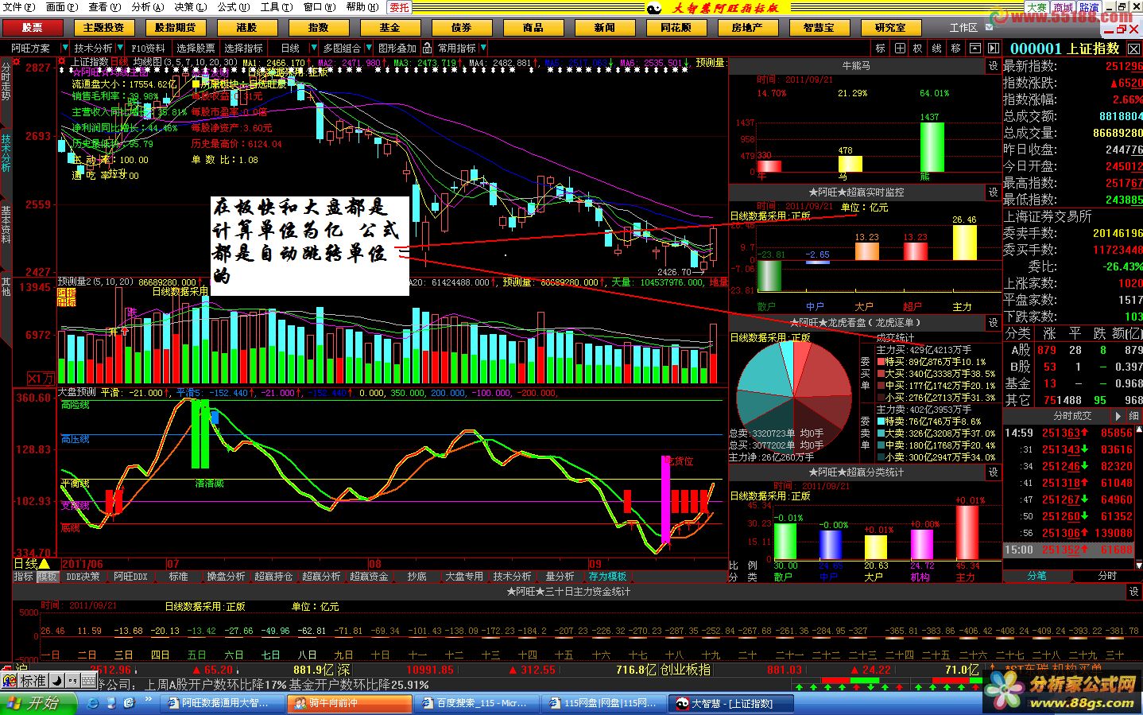Expand the 多图组合 dropdown arrow
Viewport: 1143px width, 715px height.
coord(367,49)
